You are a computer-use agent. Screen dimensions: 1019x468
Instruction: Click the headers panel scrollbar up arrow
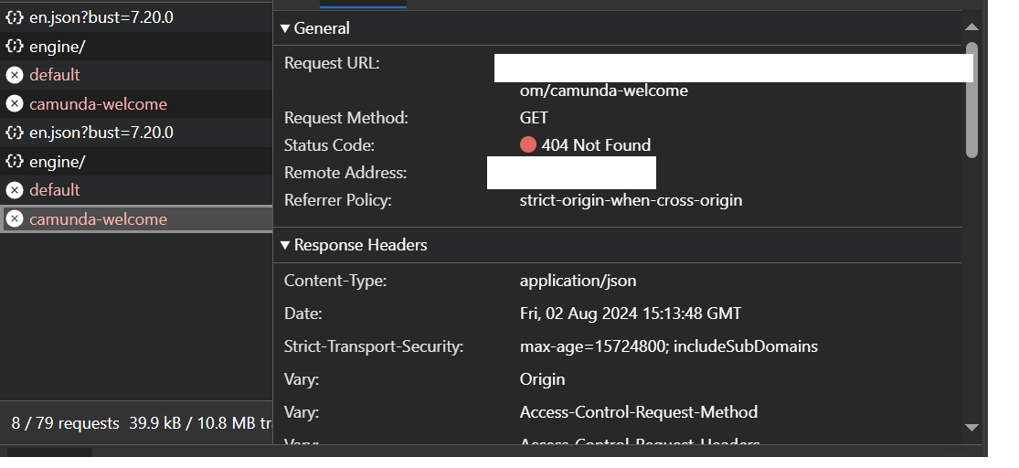click(971, 27)
